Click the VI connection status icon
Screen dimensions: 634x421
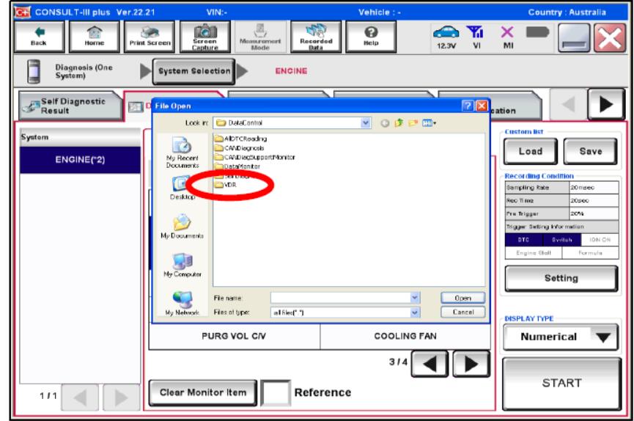[476, 37]
